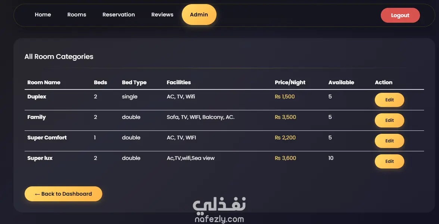
Task: Open the Home nav item
Action: (x=43, y=15)
